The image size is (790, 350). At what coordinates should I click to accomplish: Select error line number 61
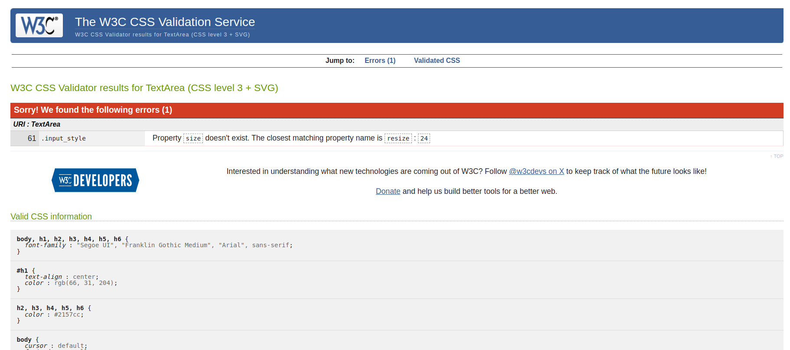tap(32, 138)
